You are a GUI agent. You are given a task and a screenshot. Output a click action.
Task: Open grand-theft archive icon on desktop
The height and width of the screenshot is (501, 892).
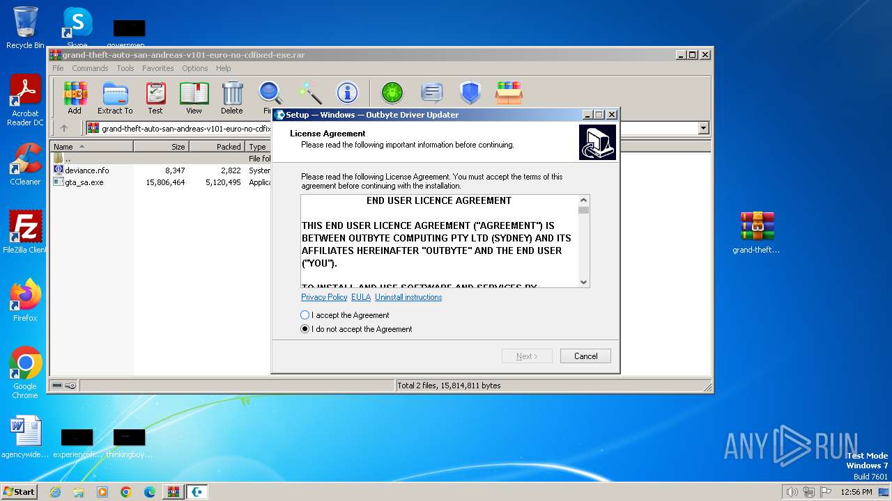click(x=756, y=232)
